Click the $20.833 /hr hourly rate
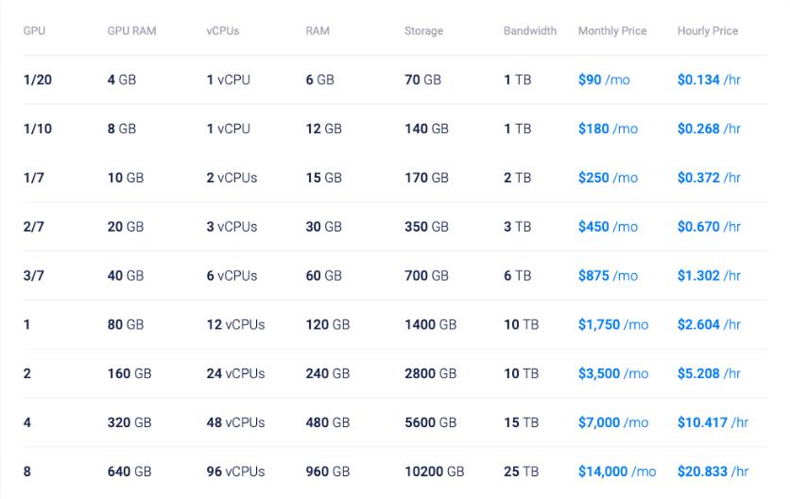790x499 pixels. [712, 473]
